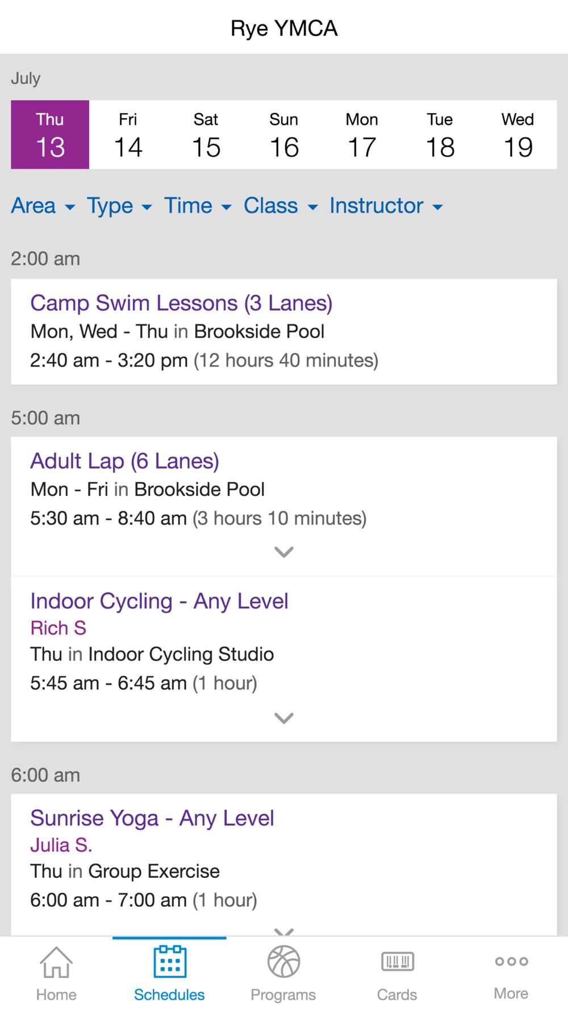Select Fri 14 in the date strip

point(128,135)
